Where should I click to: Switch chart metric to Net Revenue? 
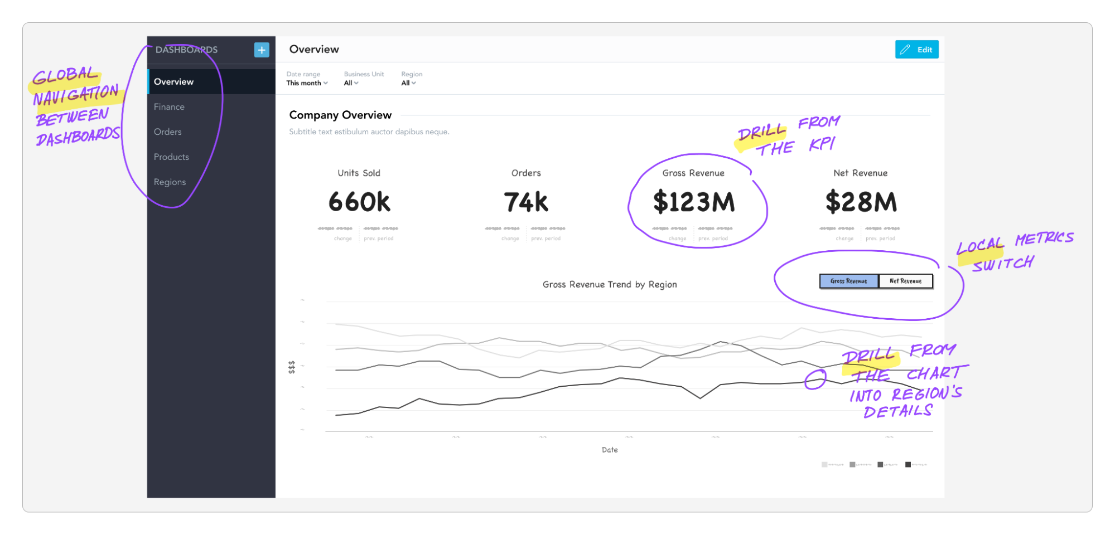point(905,281)
